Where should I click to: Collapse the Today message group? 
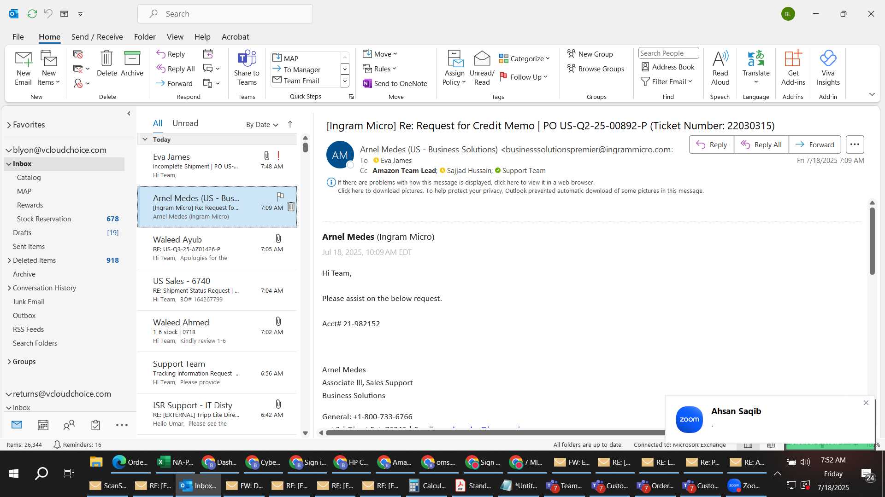(x=145, y=139)
